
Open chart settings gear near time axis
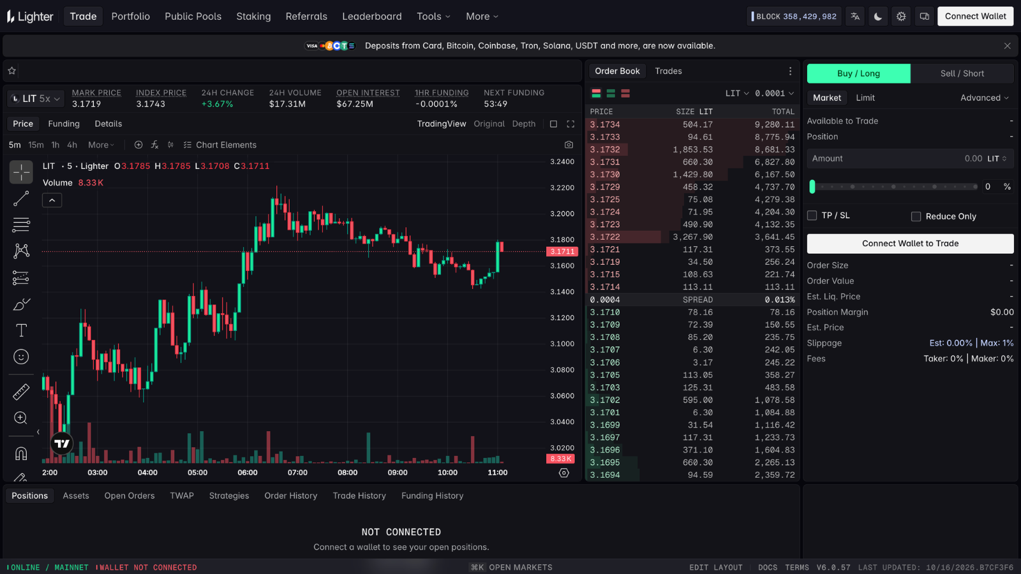[x=563, y=473]
